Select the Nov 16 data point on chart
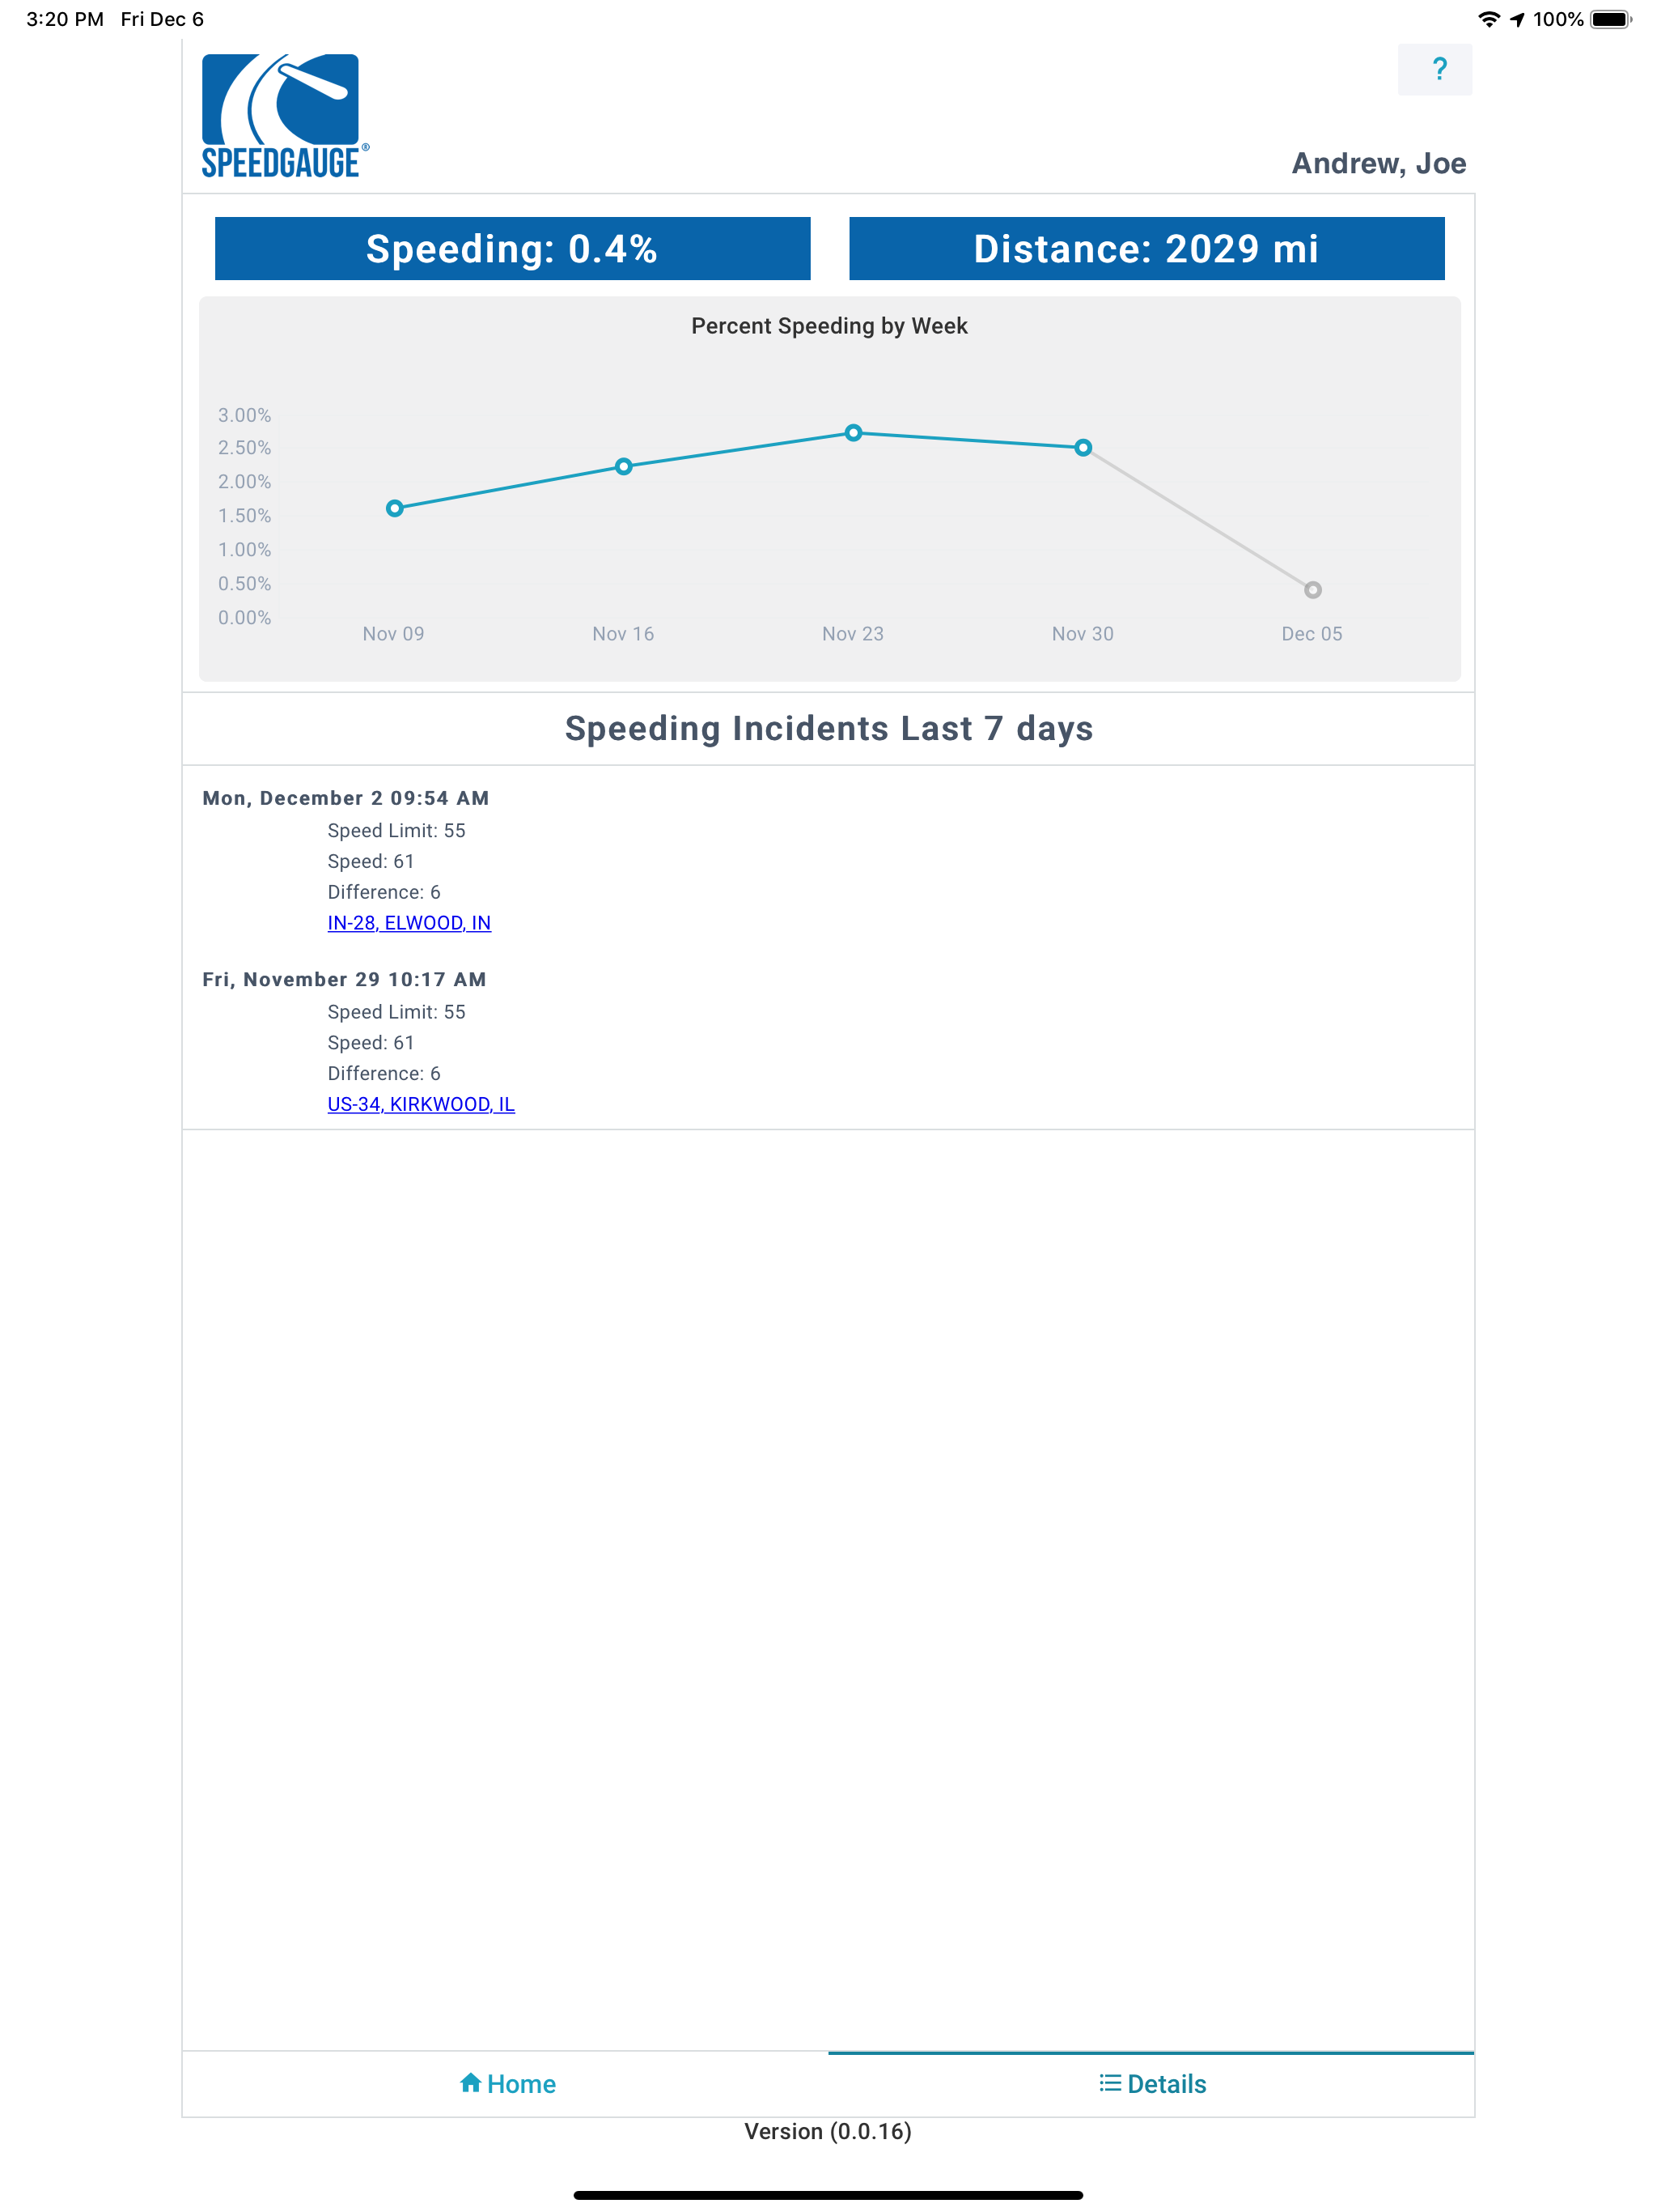 point(624,466)
